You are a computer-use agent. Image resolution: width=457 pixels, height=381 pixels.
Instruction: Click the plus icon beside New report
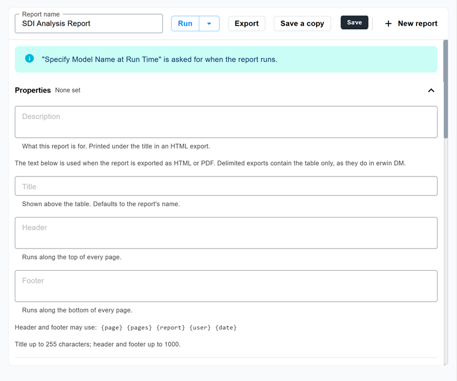[x=388, y=23]
